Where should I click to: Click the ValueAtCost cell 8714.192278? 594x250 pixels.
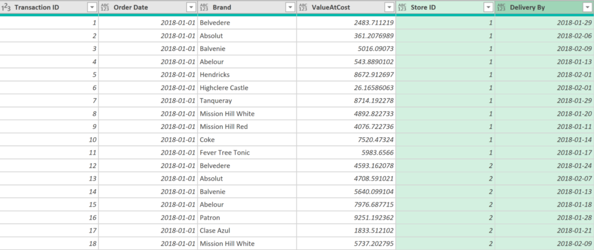[346, 101]
